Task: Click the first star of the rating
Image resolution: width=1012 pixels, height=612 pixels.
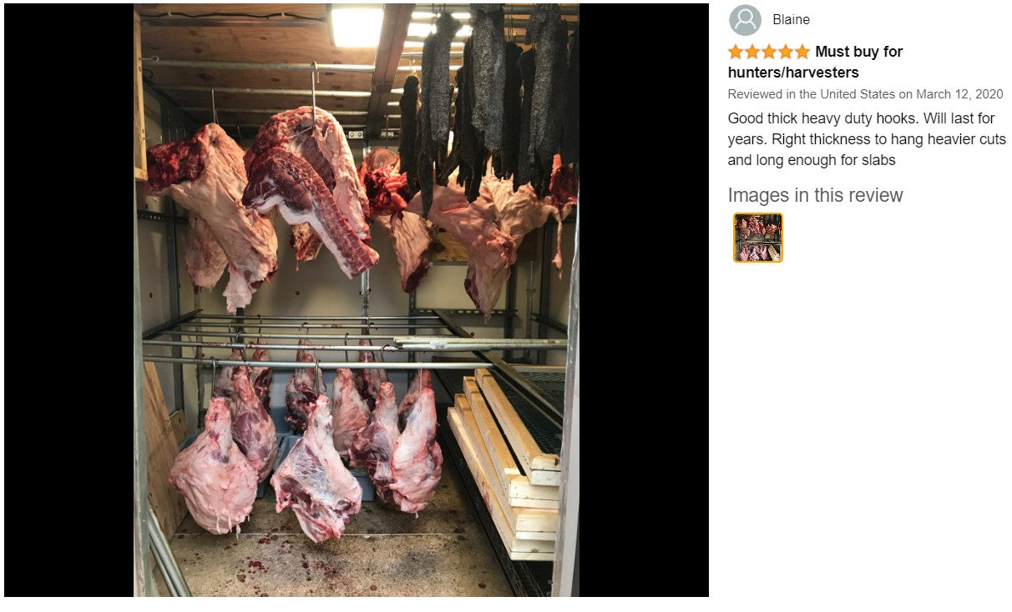Action: (736, 52)
